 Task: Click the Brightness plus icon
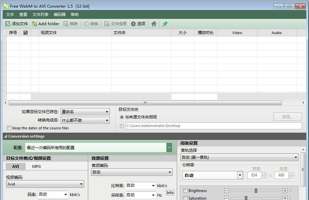coord(285,191)
